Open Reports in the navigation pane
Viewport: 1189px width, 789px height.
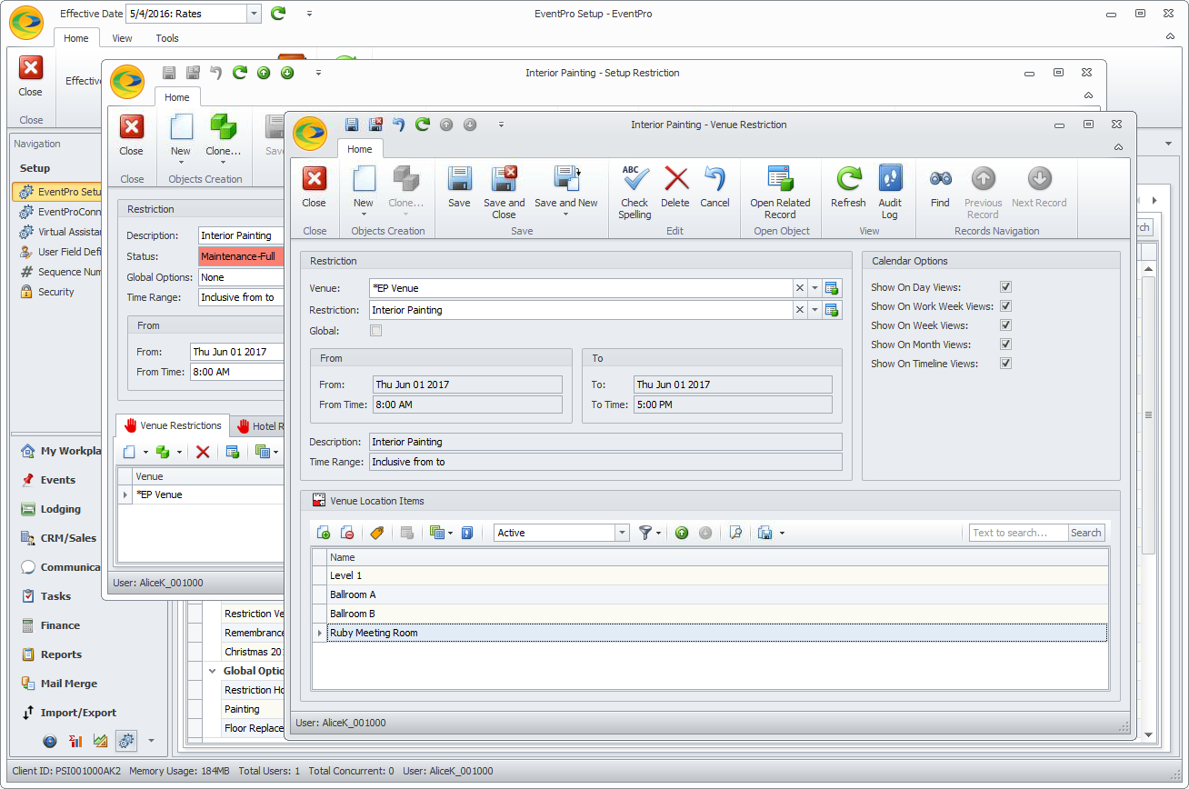pos(61,654)
